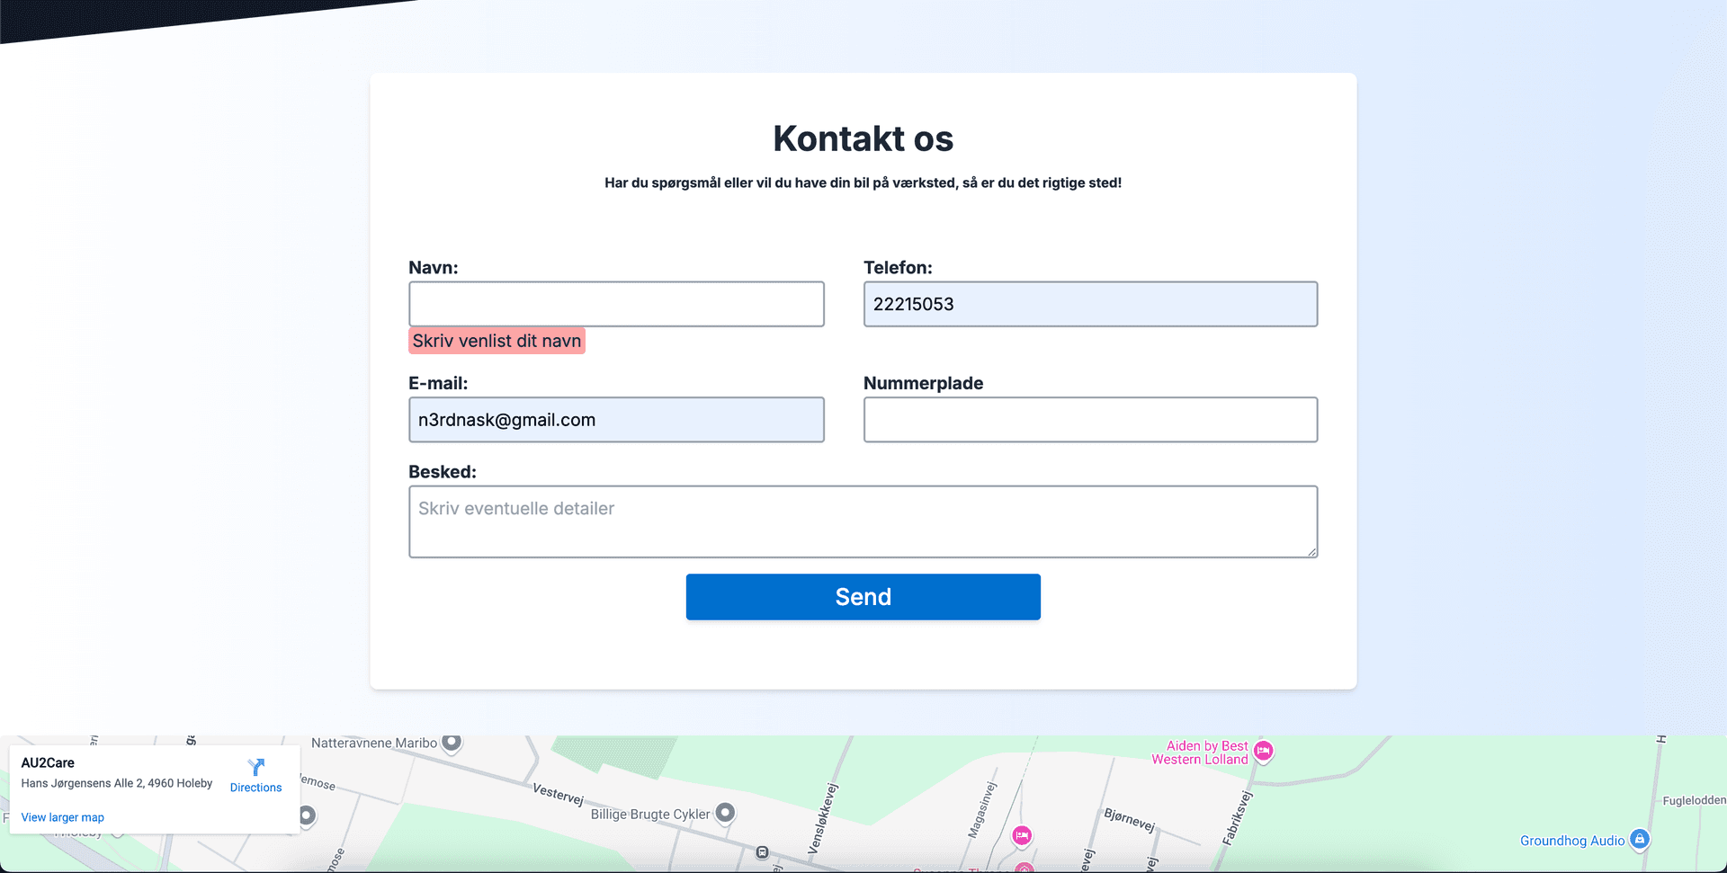
Task: Click the Groundhog Audio map label
Action: pyautogui.click(x=1571, y=841)
